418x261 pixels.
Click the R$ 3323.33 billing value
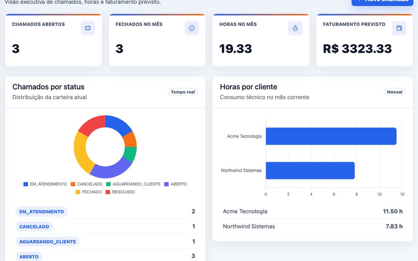[x=357, y=49]
